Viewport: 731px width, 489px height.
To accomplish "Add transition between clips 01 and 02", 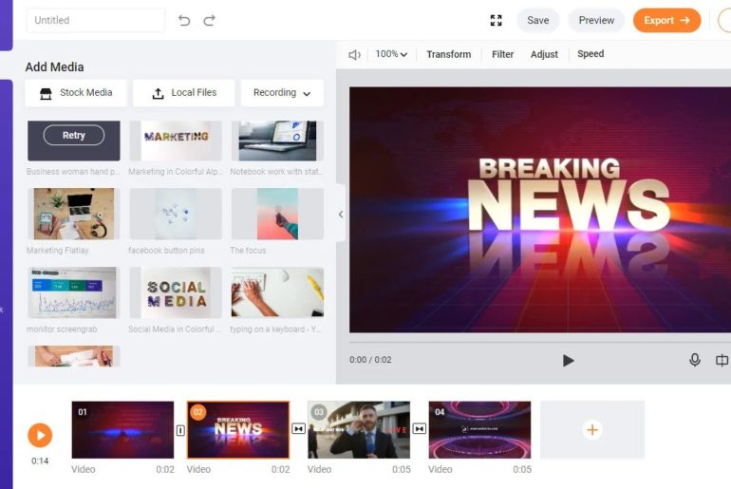I will (x=180, y=429).
